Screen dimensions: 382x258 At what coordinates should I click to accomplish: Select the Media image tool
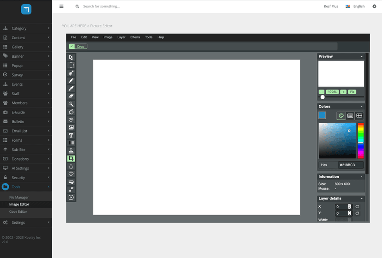(x=71, y=127)
